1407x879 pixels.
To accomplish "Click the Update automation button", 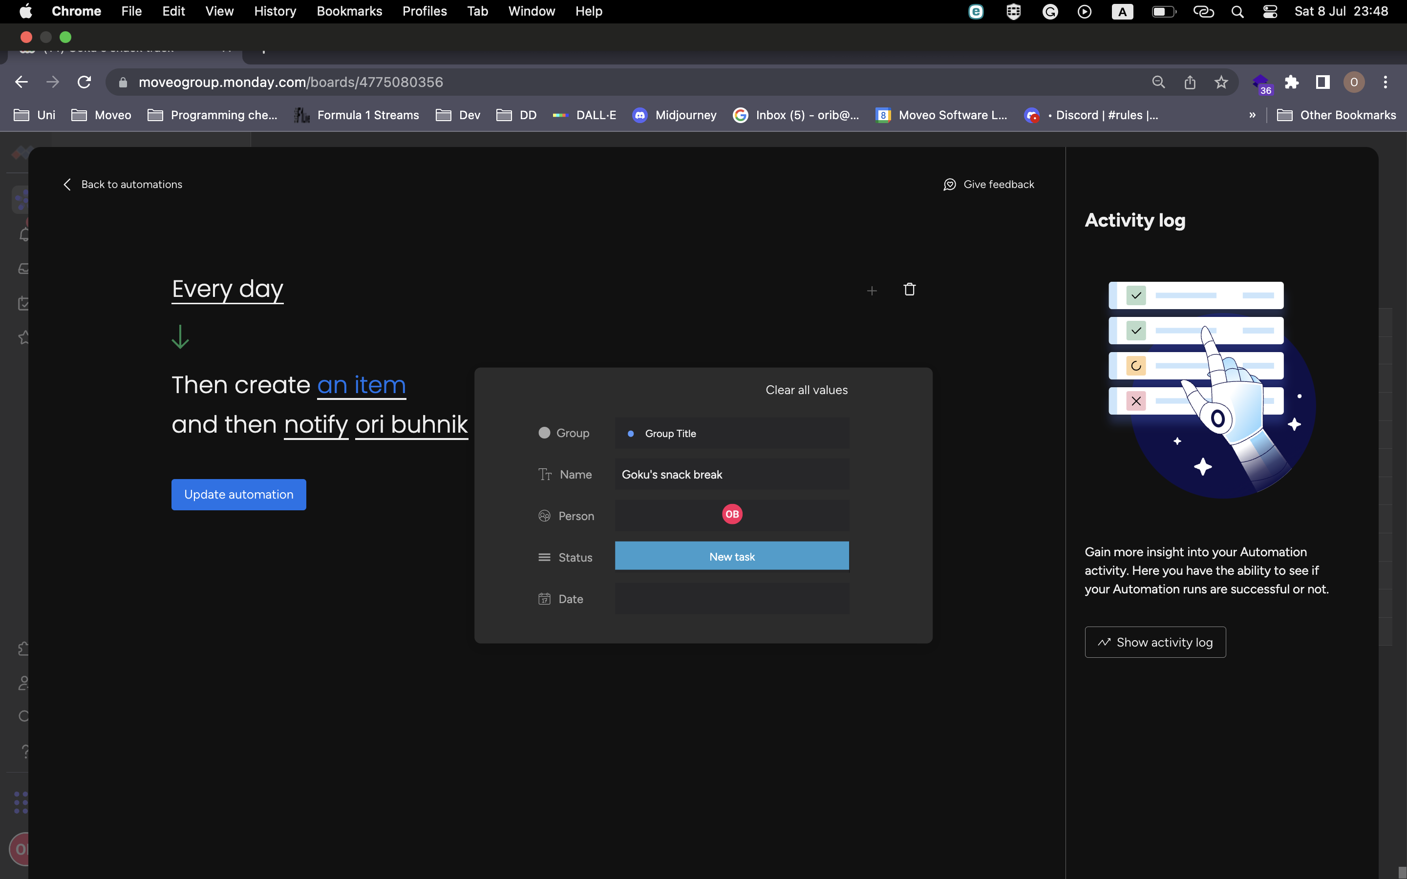I will click(238, 494).
